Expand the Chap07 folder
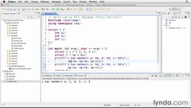191x108 pixels. (x=8, y=51)
